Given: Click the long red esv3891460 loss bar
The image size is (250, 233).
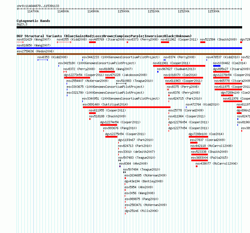Looking at the screenshot, I should [127, 107].
